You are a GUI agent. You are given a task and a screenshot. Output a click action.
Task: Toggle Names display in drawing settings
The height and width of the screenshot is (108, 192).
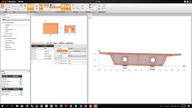[x=53, y=5]
